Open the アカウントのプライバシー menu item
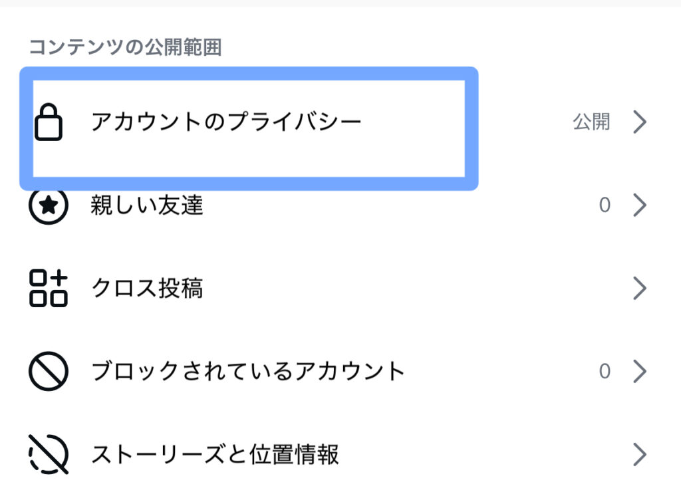The width and height of the screenshot is (681, 496). [x=226, y=123]
